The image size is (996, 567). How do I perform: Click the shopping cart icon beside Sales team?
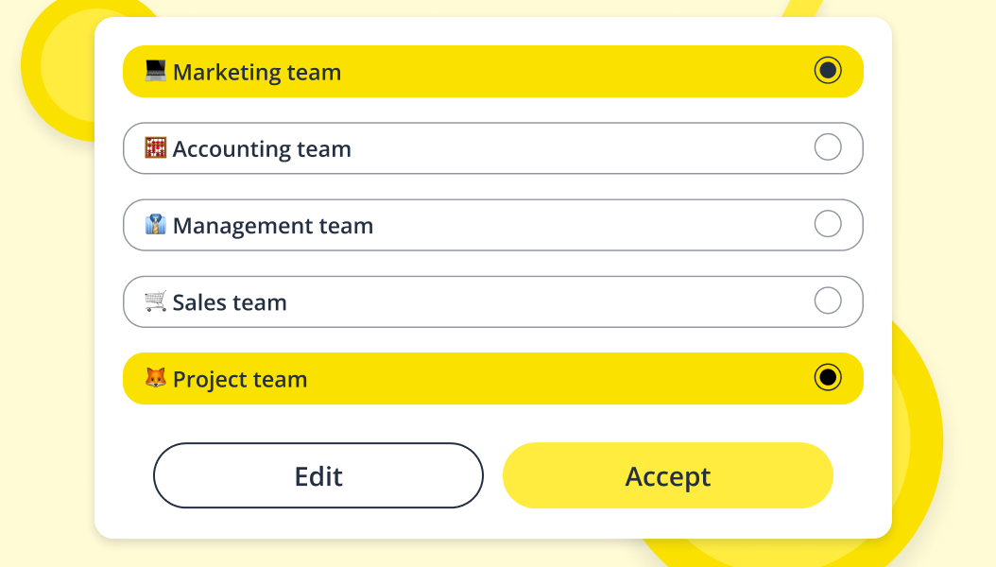pos(156,301)
